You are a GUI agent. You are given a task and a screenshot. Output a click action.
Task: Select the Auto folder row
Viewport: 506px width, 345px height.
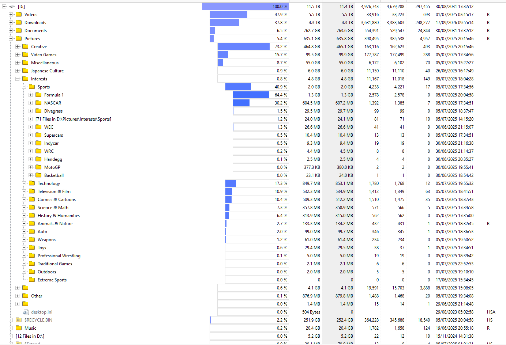tap(42, 232)
